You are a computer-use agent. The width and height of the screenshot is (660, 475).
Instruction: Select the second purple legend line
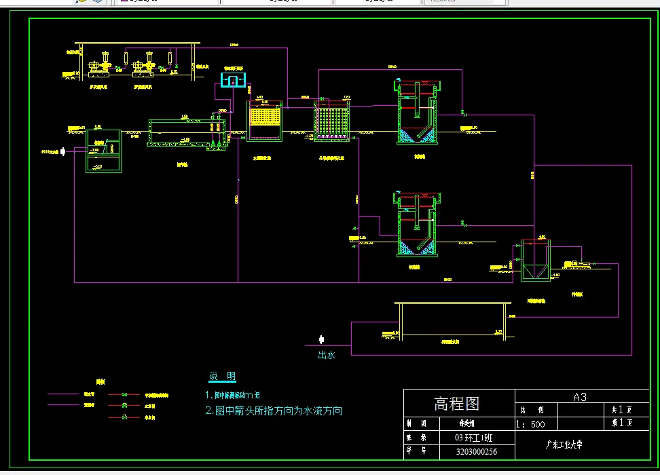click(x=64, y=404)
